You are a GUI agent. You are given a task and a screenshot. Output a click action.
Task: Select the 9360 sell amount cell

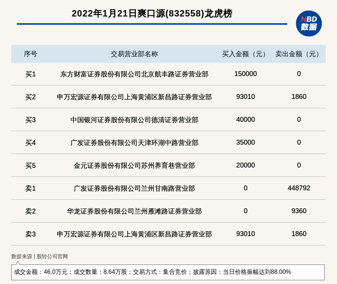coord(299,211)
